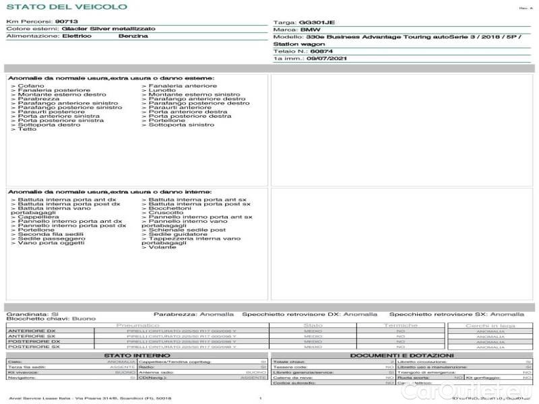Select the POSTERIORE SX tyre row label
The width and height of the screenshot is (539, 404).
(x=34, y=347)
